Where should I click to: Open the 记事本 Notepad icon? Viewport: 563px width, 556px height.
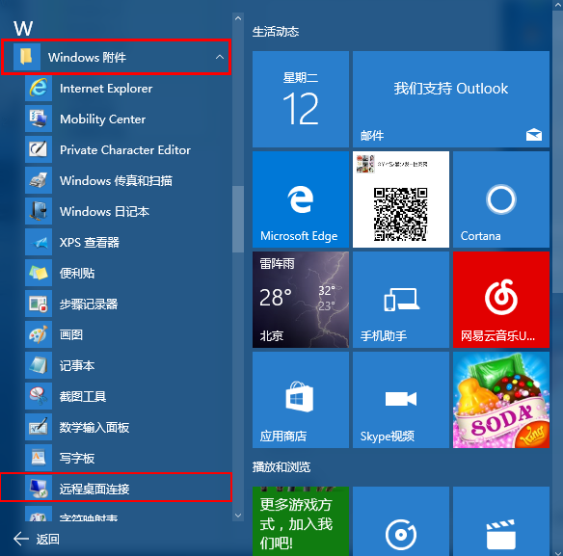(x=39, y=366)
